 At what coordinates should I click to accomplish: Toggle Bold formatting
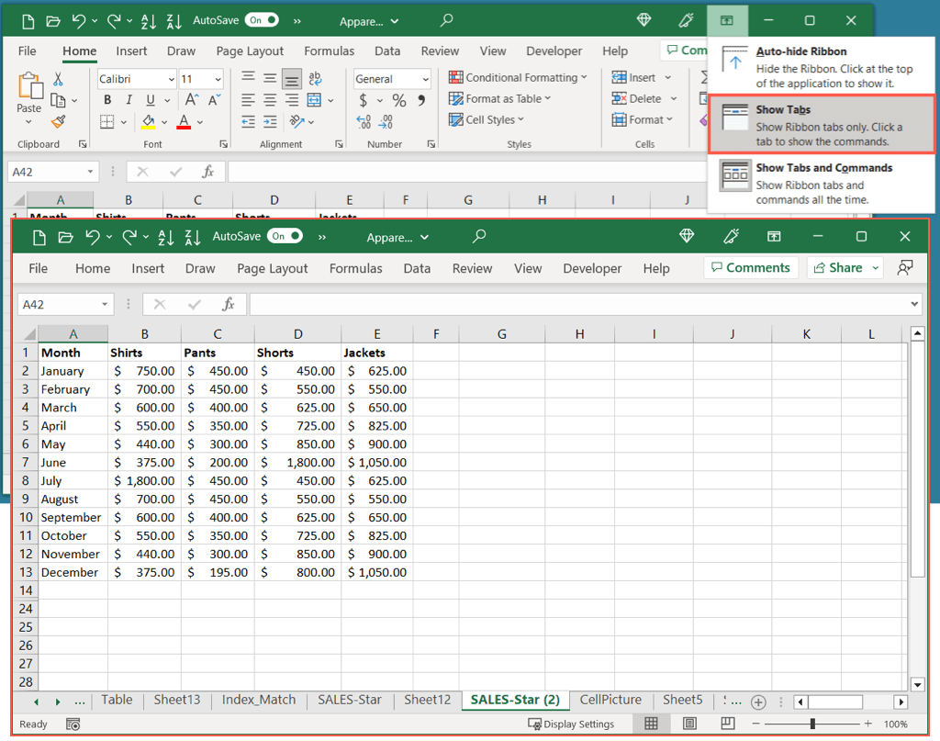coord(107,100)
